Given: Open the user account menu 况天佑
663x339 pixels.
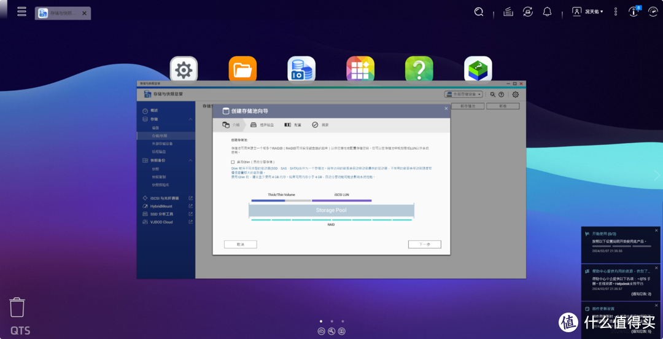Looking at the screenshot, I should [x=588, y=12].
